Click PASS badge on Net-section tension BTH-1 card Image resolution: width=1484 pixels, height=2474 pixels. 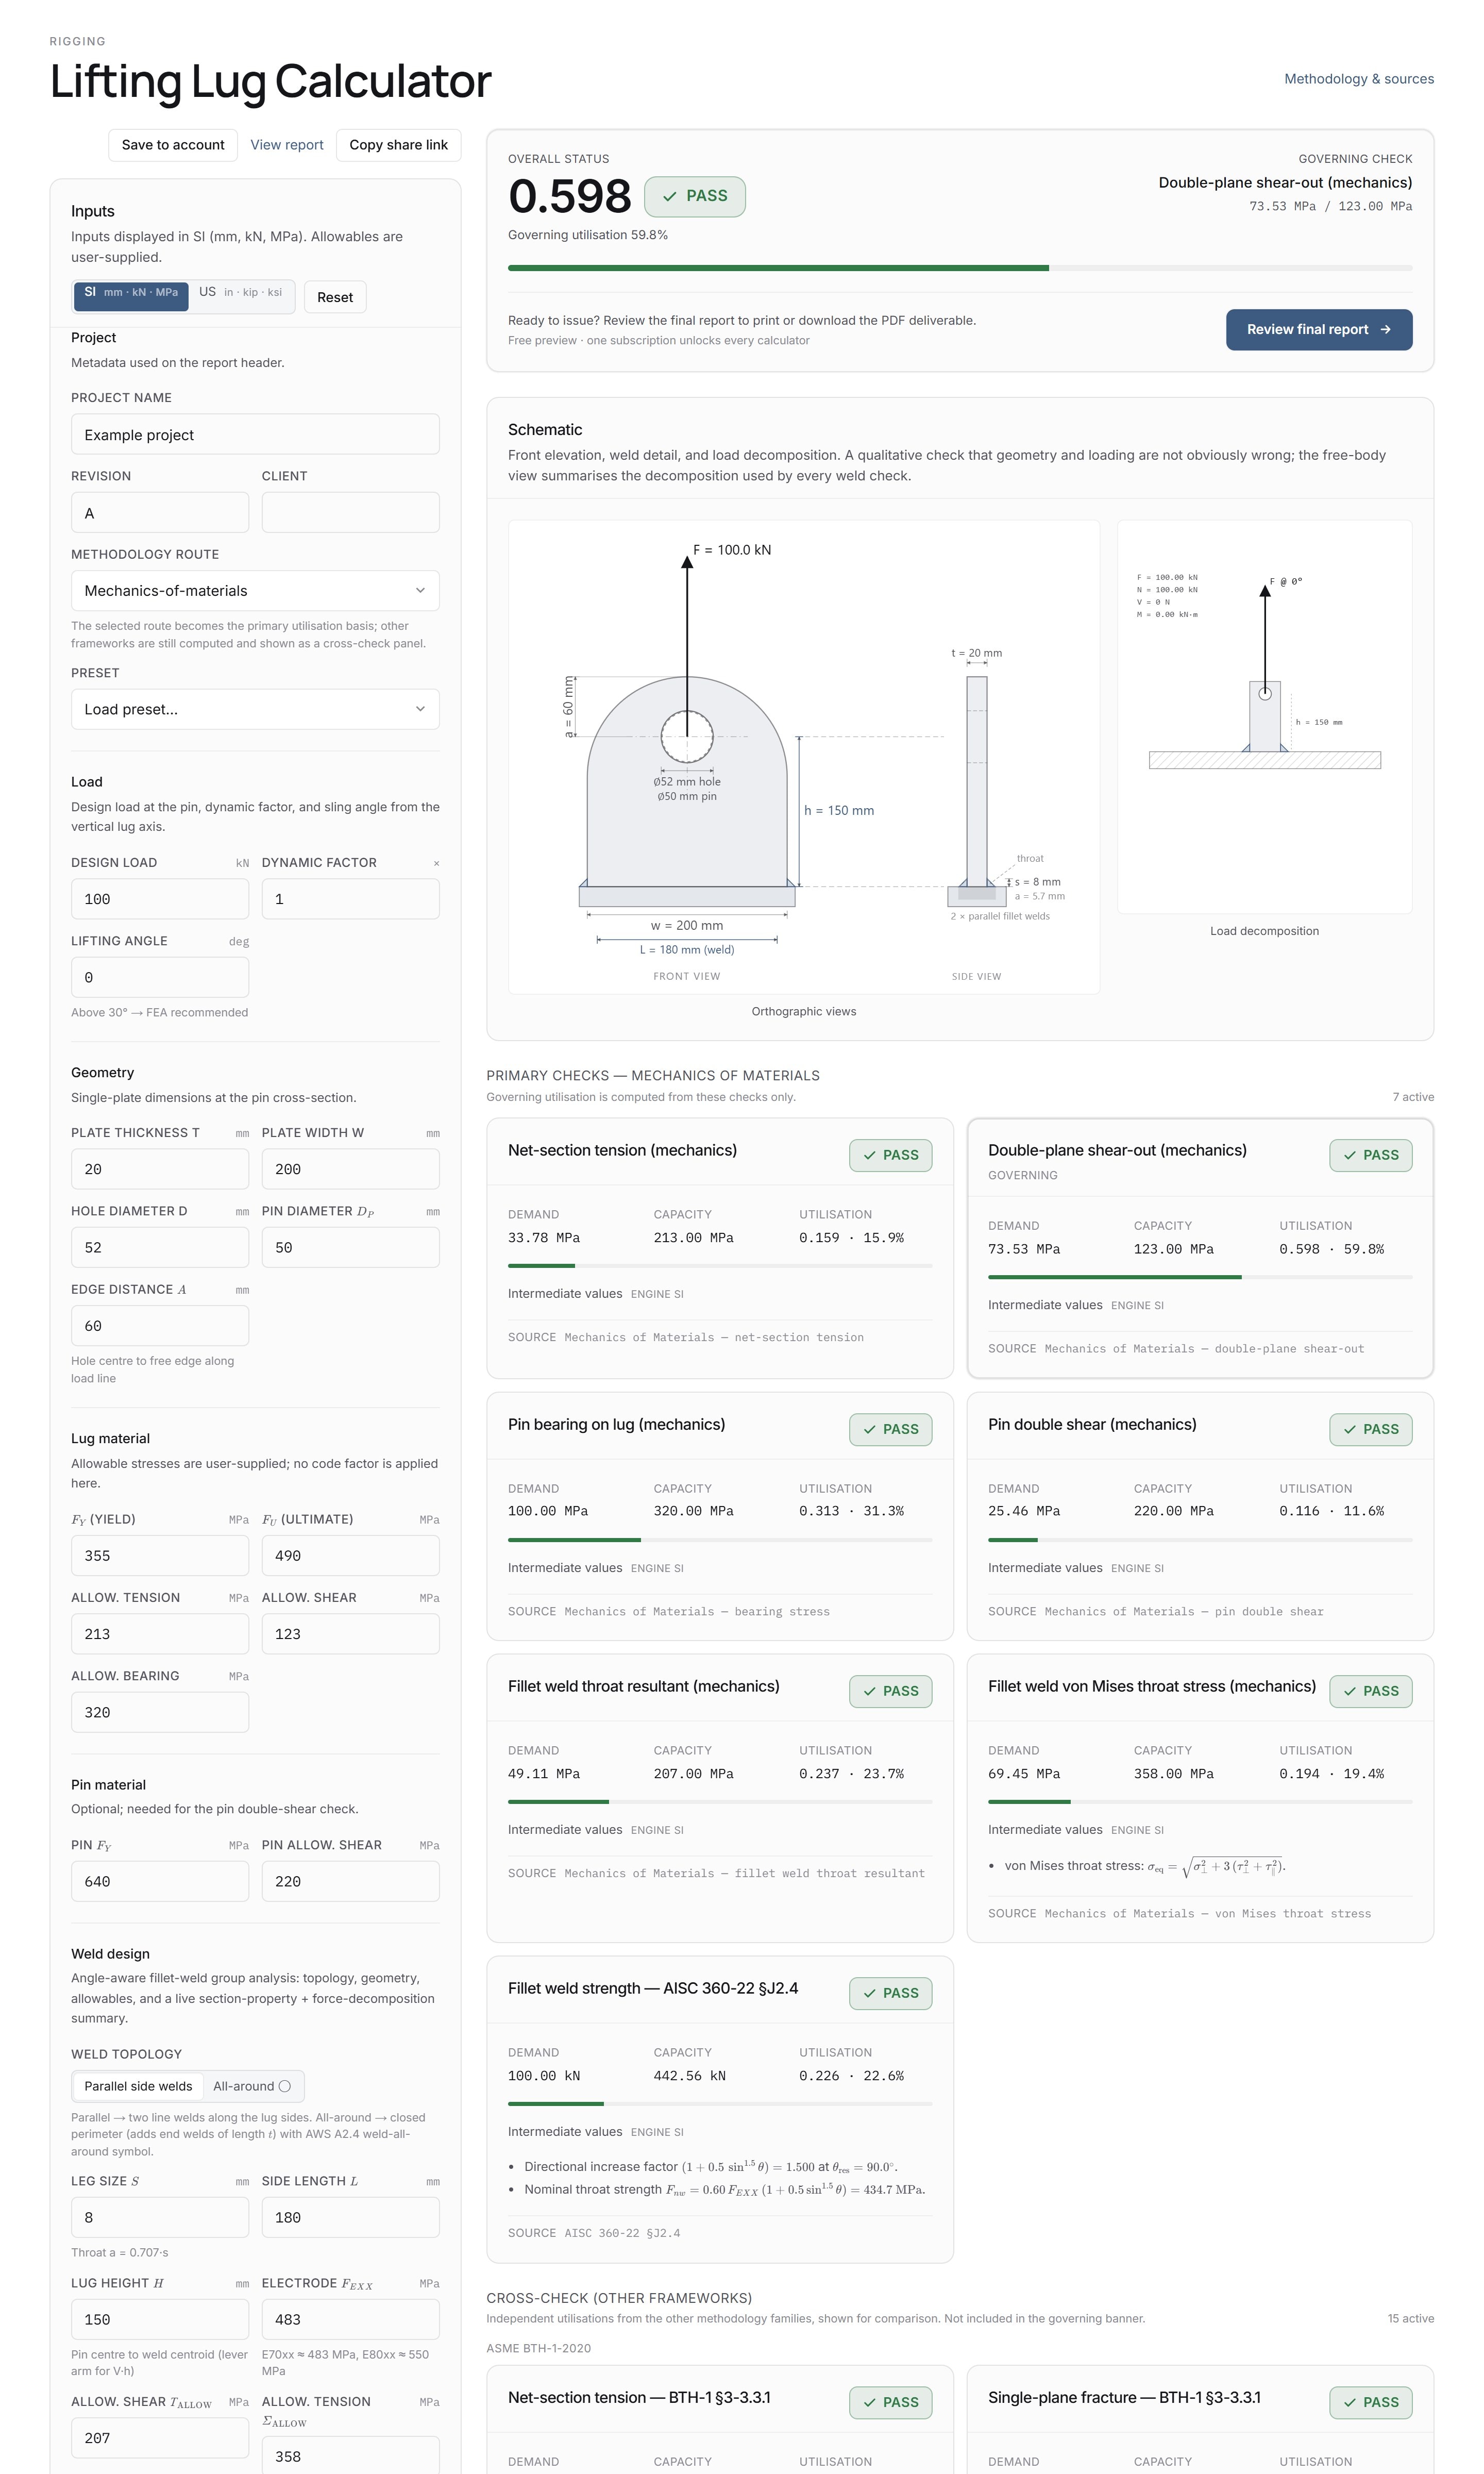point(891,2402)
